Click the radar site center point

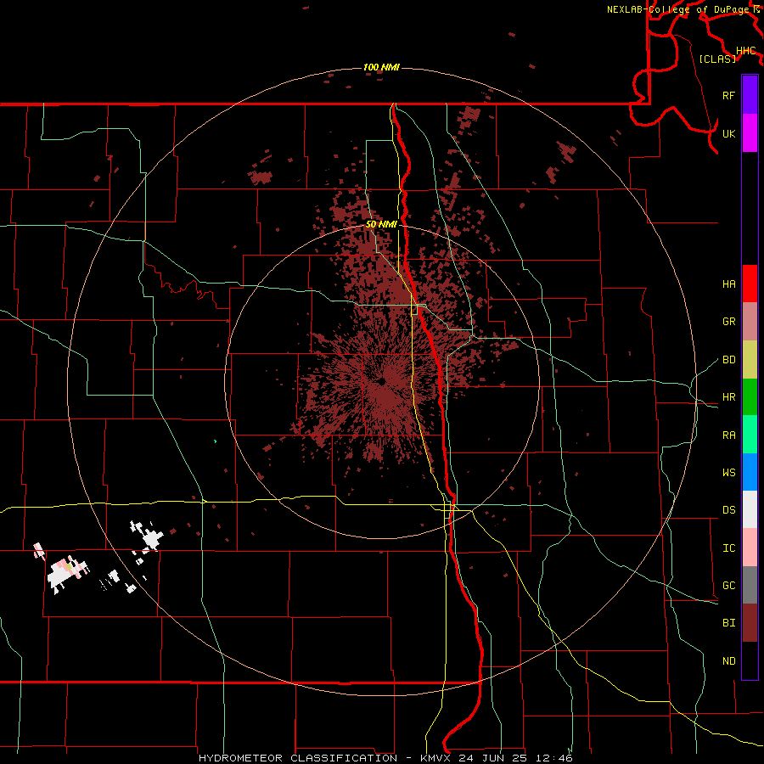381,381
